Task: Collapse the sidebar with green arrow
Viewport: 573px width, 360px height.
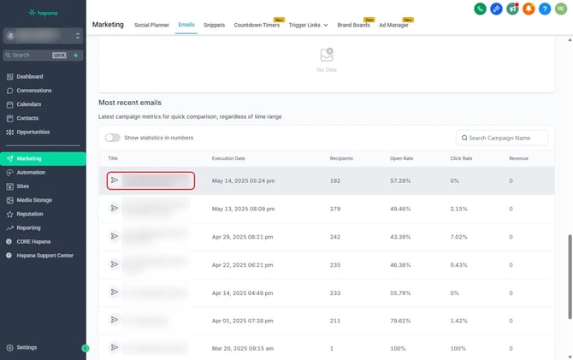Action: [85, 348]
